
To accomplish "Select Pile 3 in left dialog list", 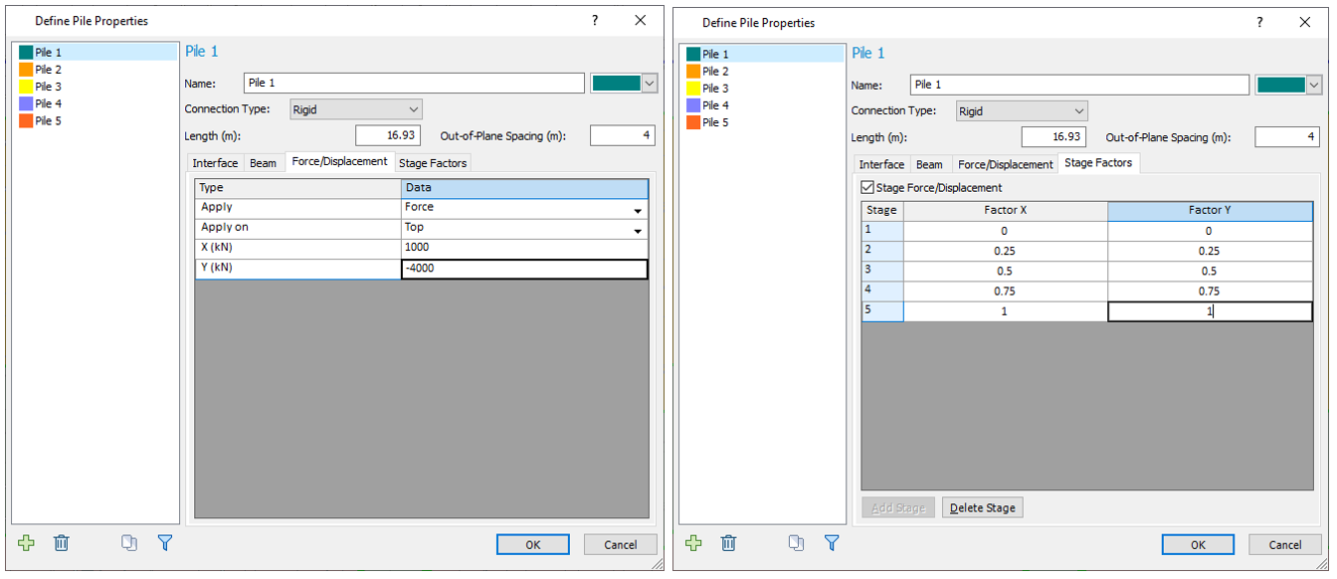I will click(x=95, y=87).
